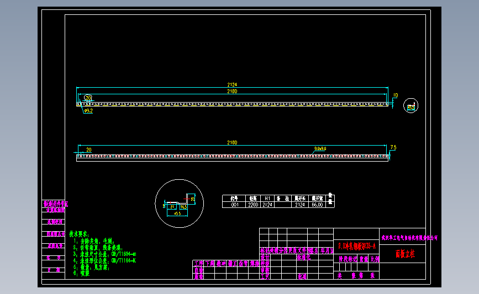Click the 10 dimension at top-right end
Viewport: 479px width, 294px height.
pos(395,95)
